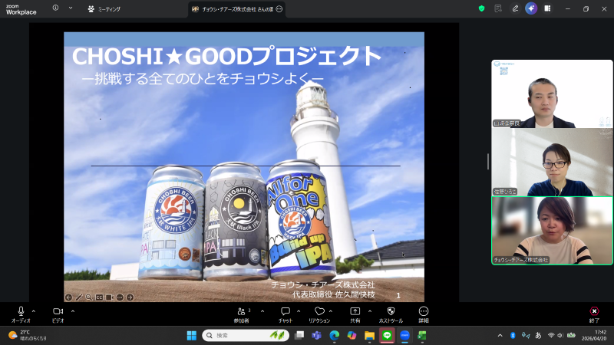614x345 pixels.
Task: Open the AI Companion sparkle icon
Action: click(x=531, y=8)
